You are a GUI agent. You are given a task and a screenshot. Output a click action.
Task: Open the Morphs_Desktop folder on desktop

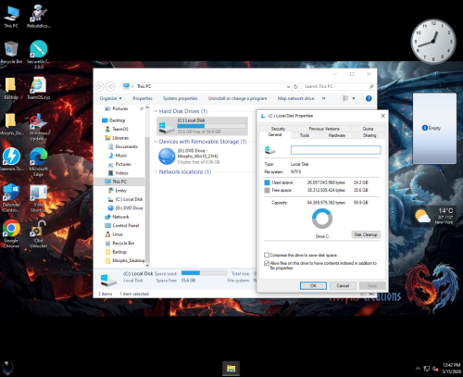[x=11, y=124]
